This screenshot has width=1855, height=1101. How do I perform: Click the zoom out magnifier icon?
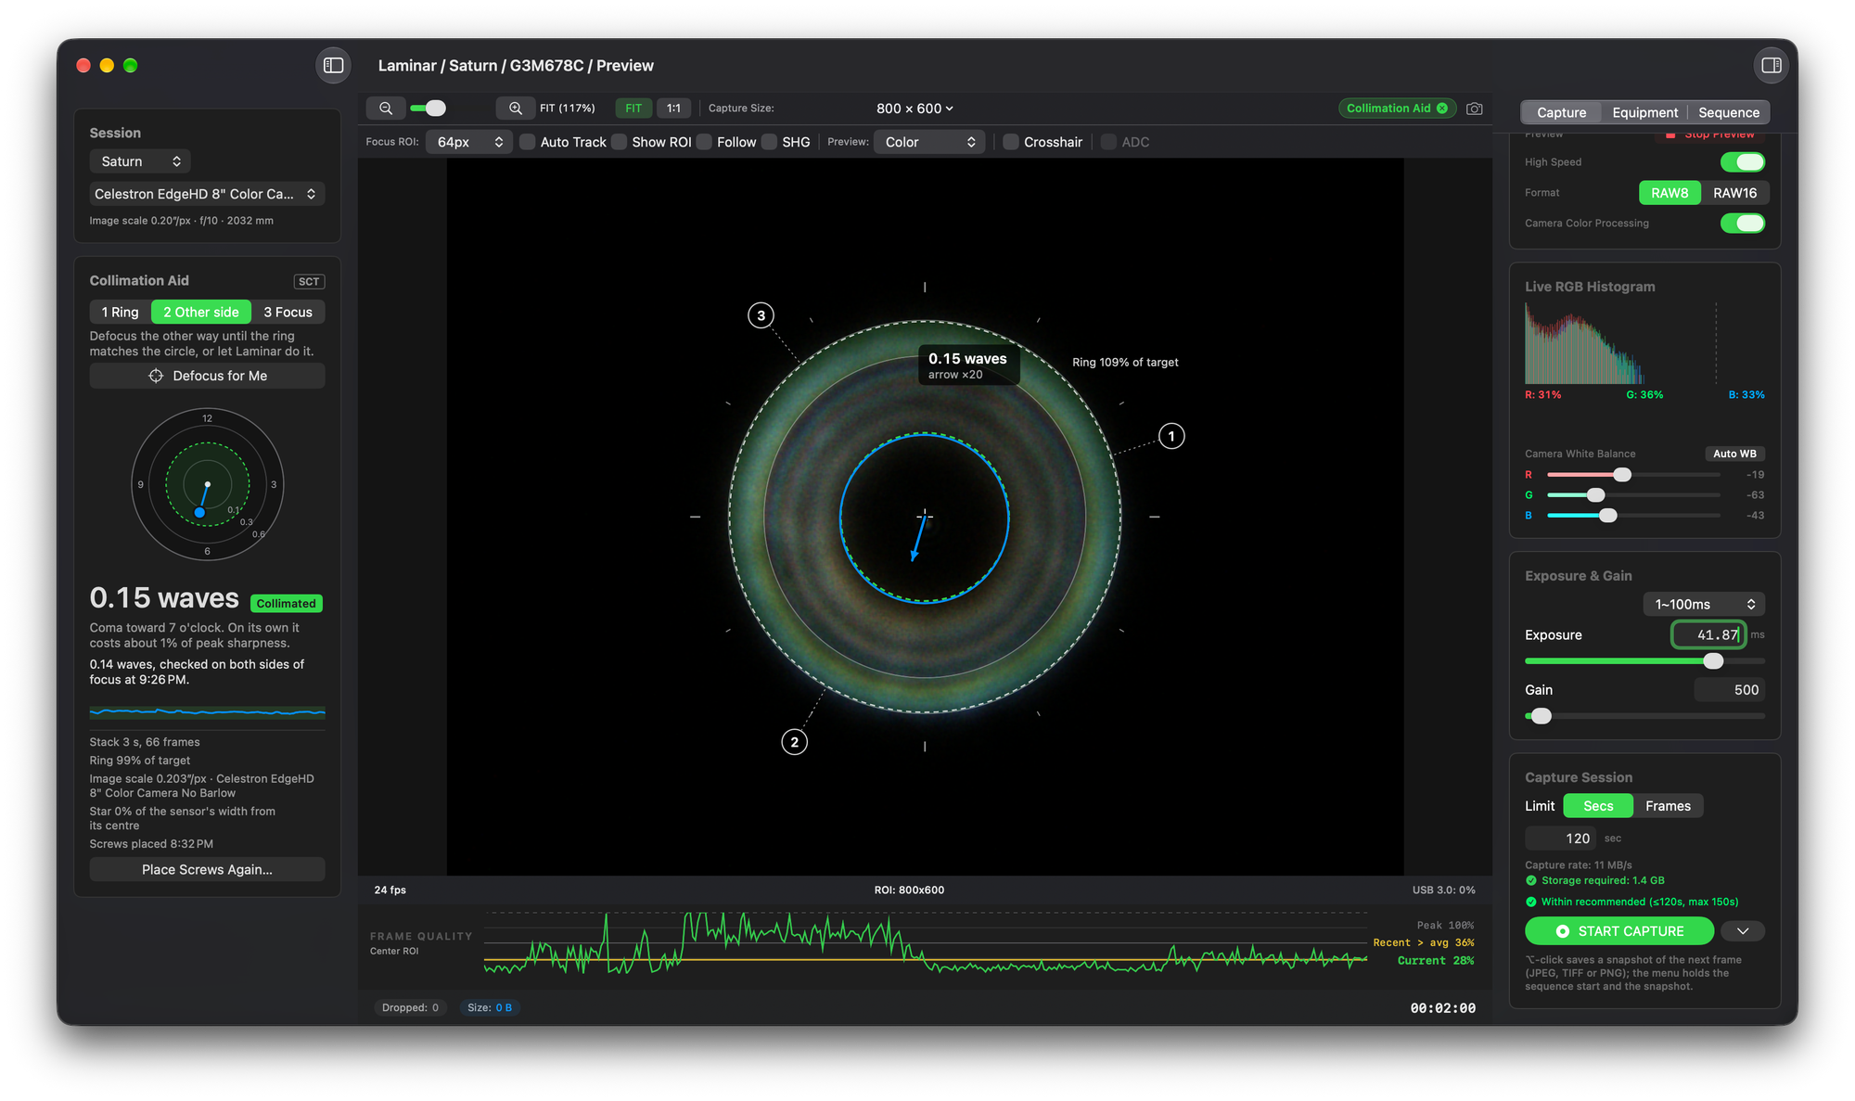(386, 109)
